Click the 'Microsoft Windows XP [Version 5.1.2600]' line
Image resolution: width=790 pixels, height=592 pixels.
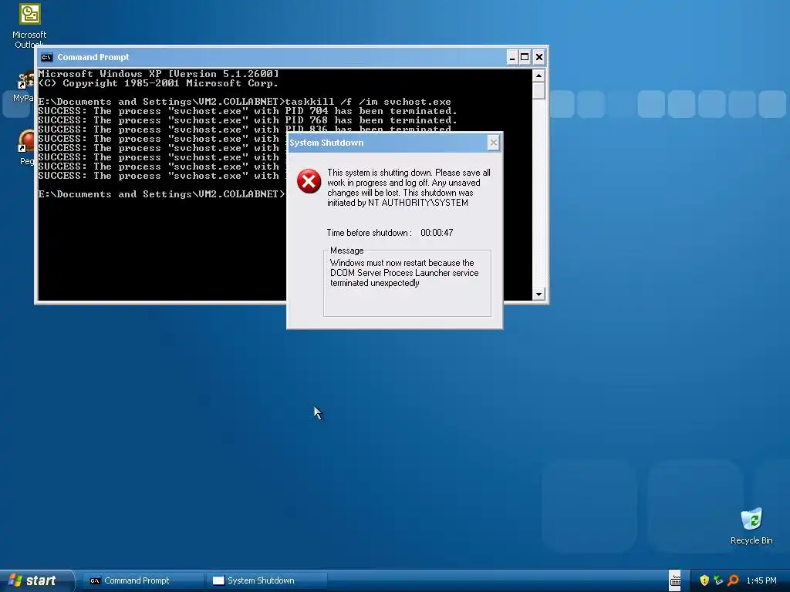tap(159, 74)
